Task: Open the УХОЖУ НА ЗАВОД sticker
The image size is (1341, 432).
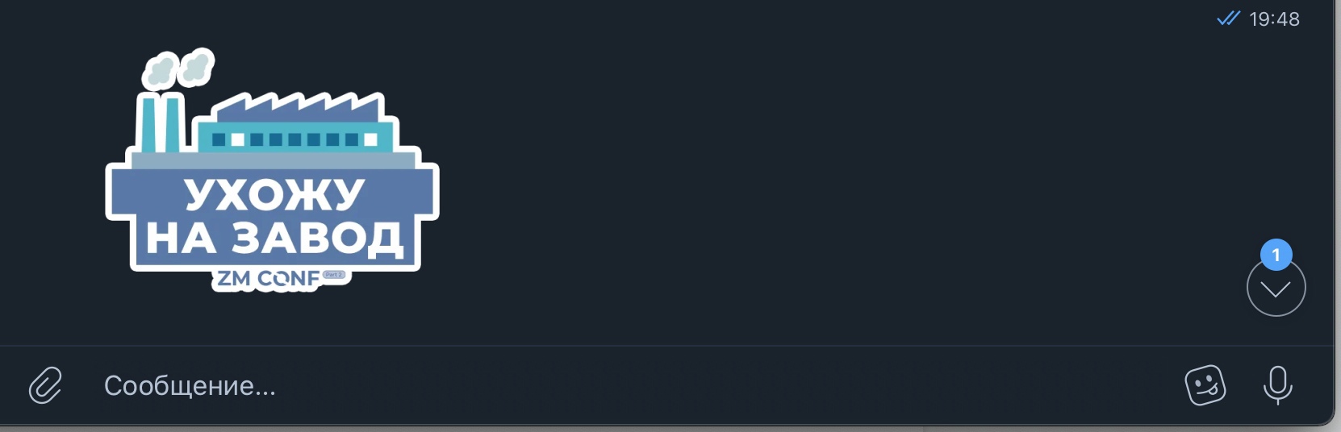Action: click(x=273, y=170)
